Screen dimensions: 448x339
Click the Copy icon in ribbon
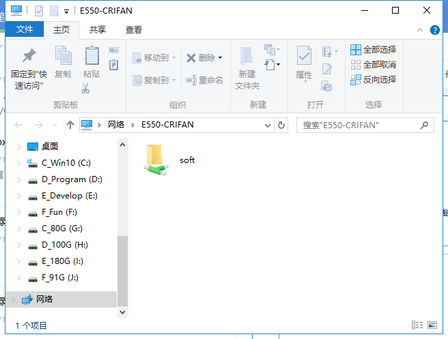pos(63,55)
